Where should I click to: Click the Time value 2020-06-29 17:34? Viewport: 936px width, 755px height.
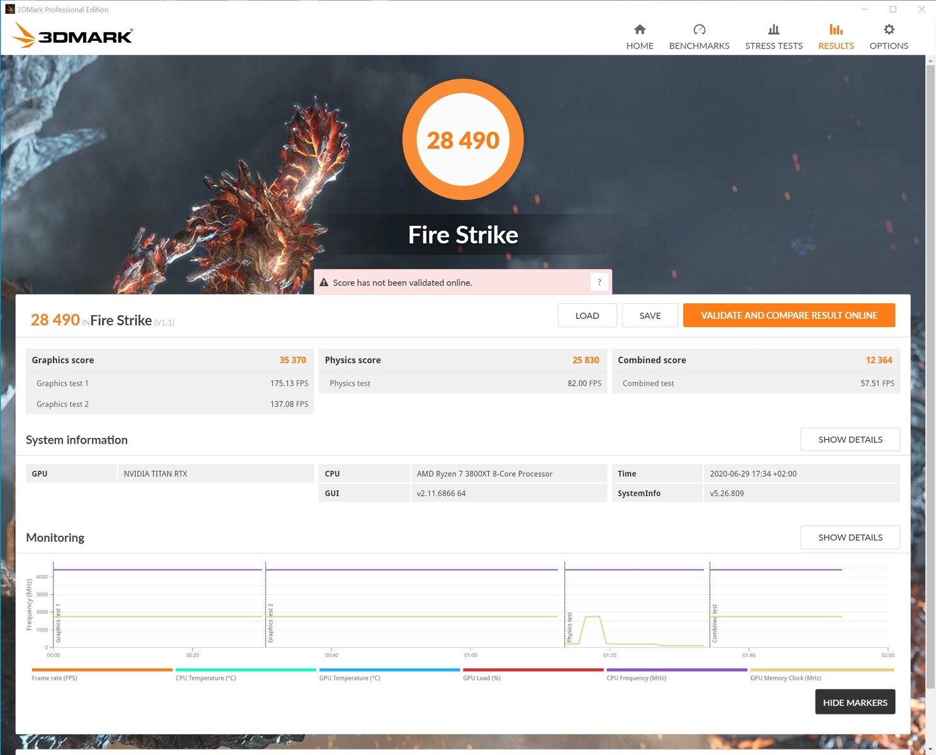click(753, 474)
